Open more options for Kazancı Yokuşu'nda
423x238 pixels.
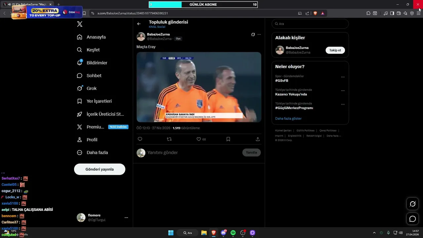pyautogui.click(x=343, y=91)
